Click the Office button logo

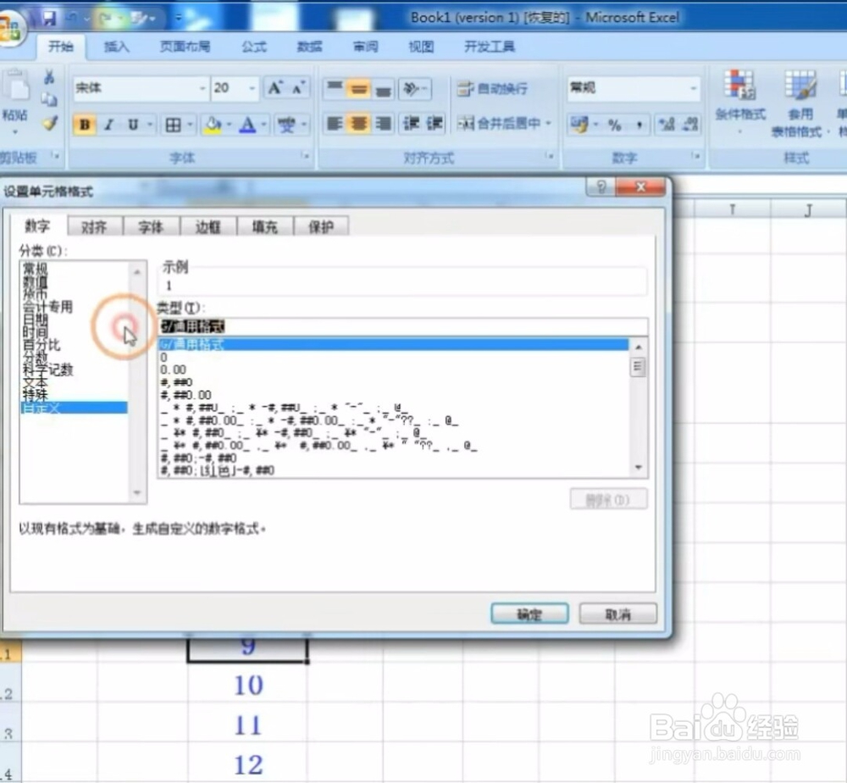[8, 28]
